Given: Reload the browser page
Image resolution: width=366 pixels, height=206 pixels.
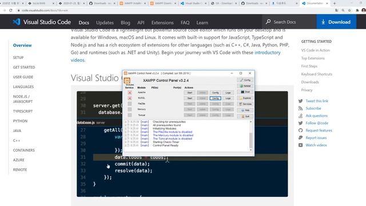Looking at the screenshot, I should 11,10.
